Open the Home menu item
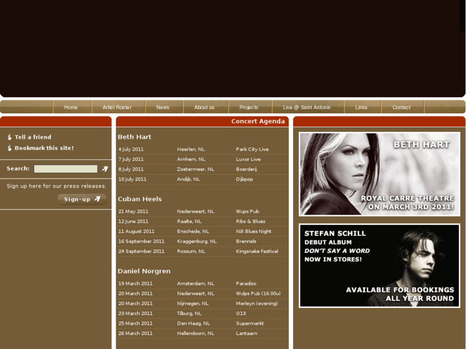Screen dimensions: 466x349 click(71, 107)
